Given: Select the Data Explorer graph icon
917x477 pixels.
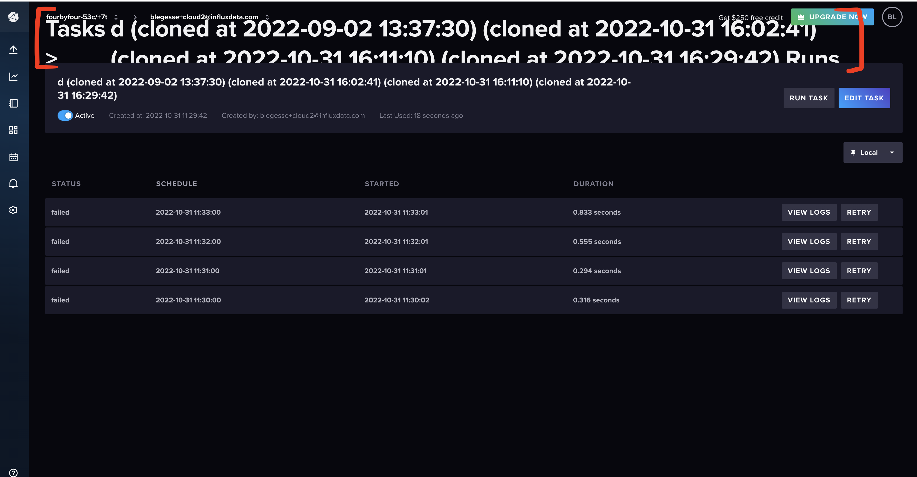Looking at the screenshot, I should tap(14, 77).
